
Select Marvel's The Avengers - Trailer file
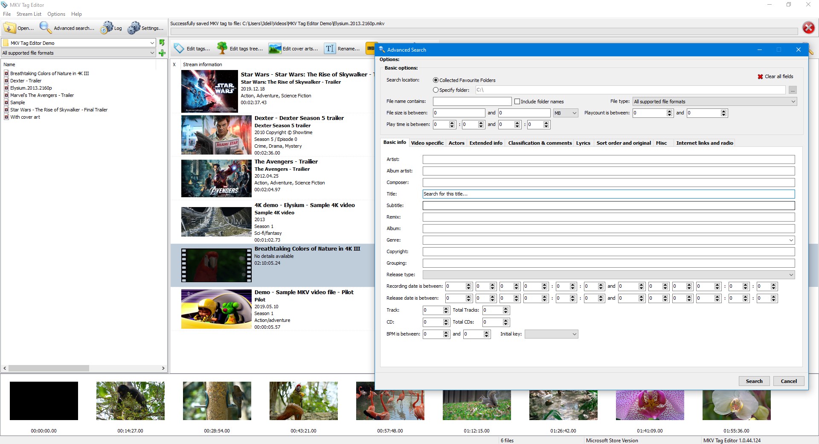pos(42,95)
